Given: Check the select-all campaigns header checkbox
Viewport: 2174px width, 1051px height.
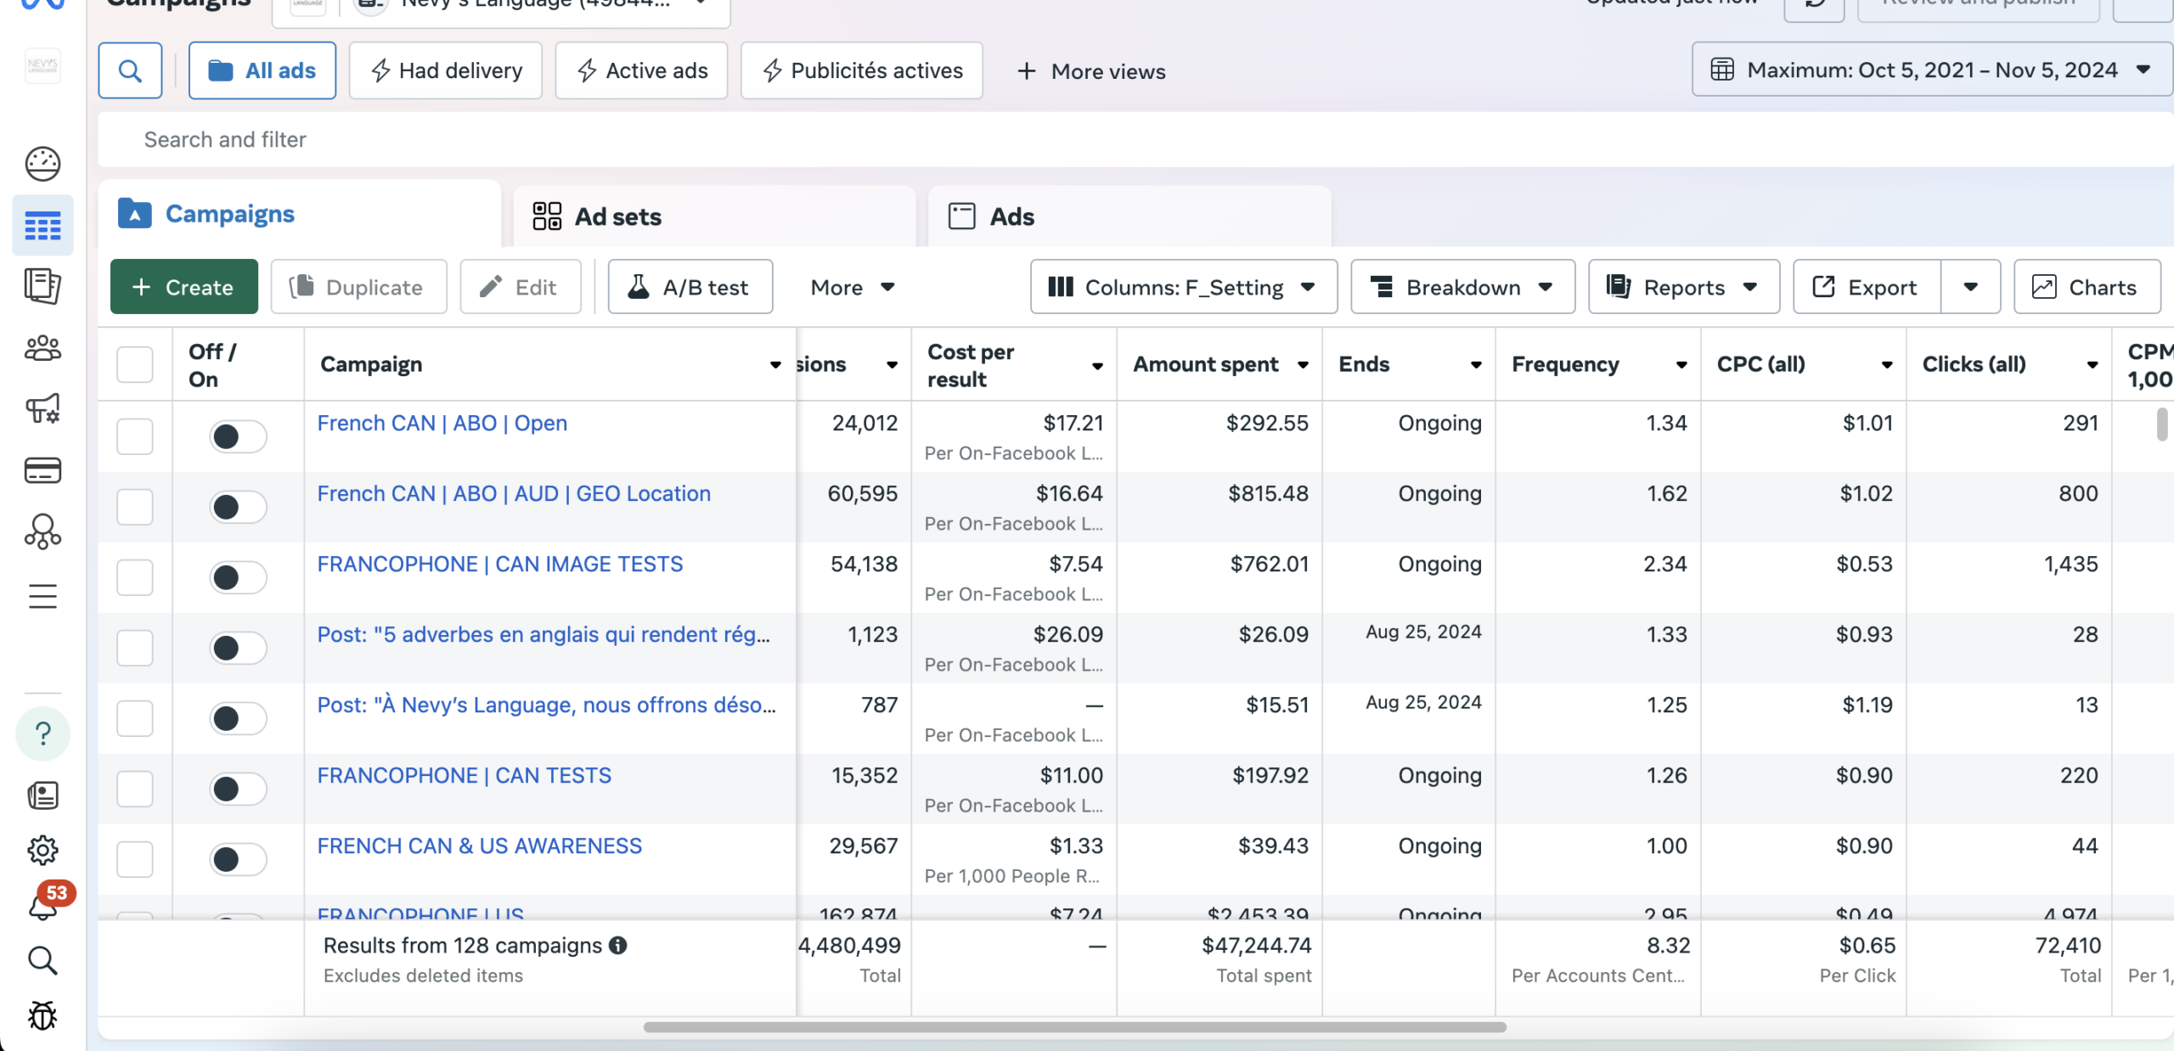Looking at the screenshot, I should click(135, 364).
